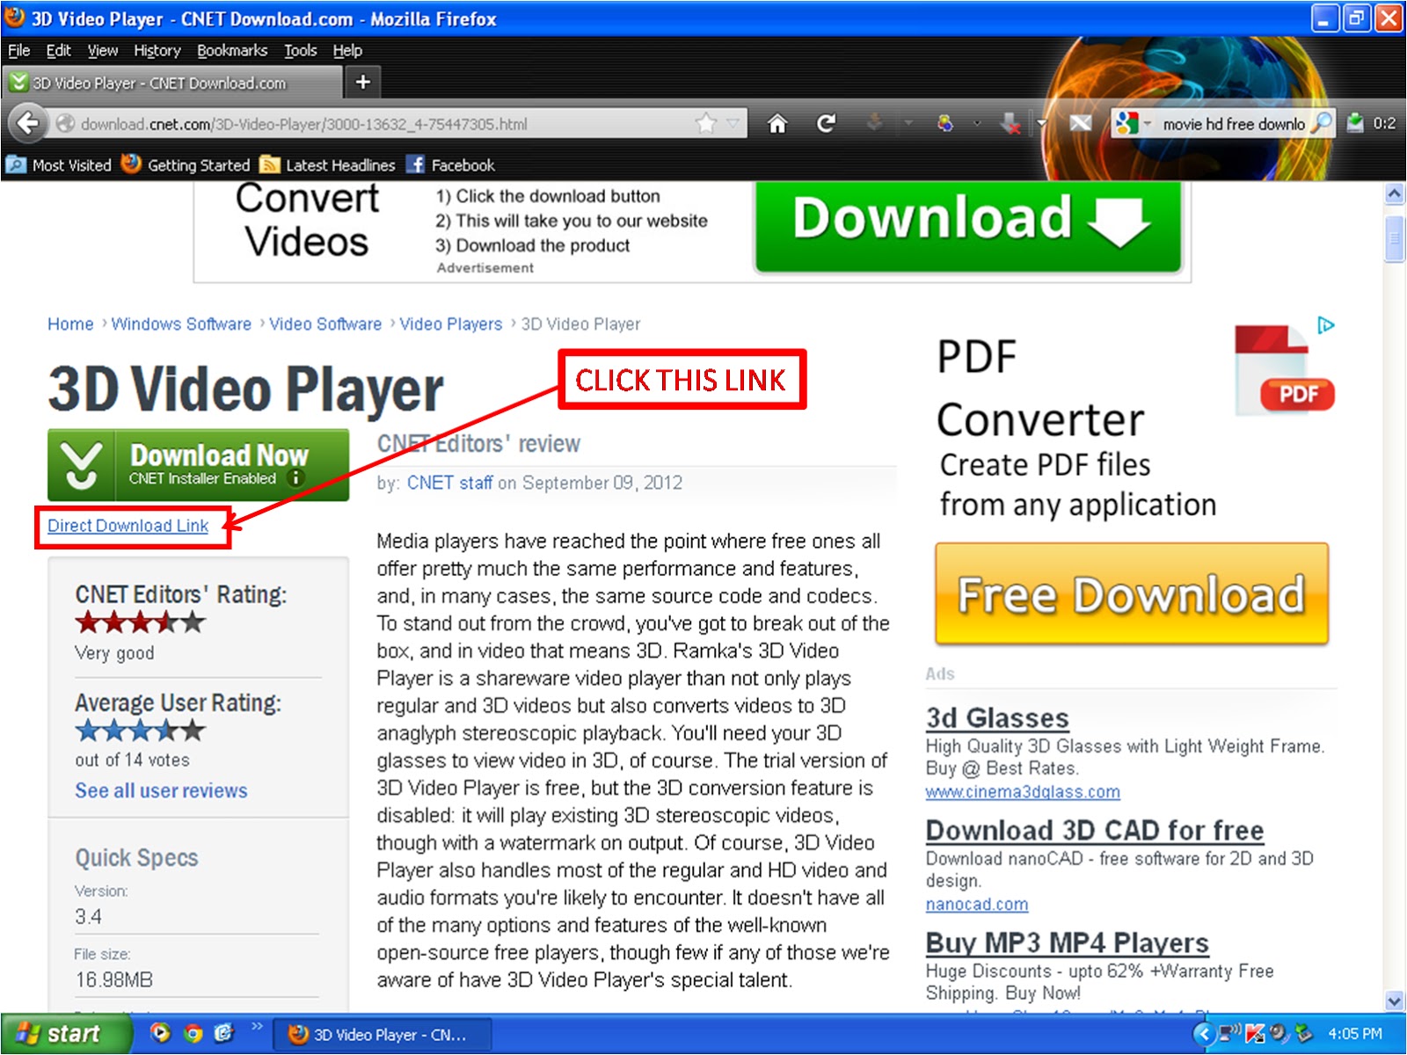Click the AdChoices icon on PDF ad

pyautogui.click(x=1326, y=325)
